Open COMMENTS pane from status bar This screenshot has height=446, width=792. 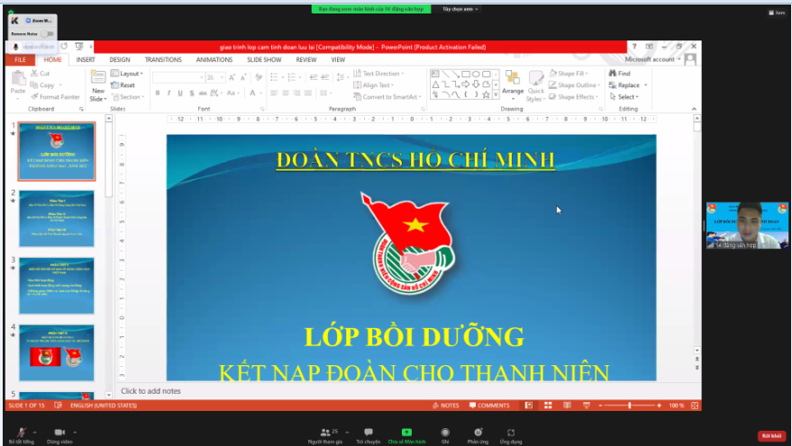tap(489, 406)
